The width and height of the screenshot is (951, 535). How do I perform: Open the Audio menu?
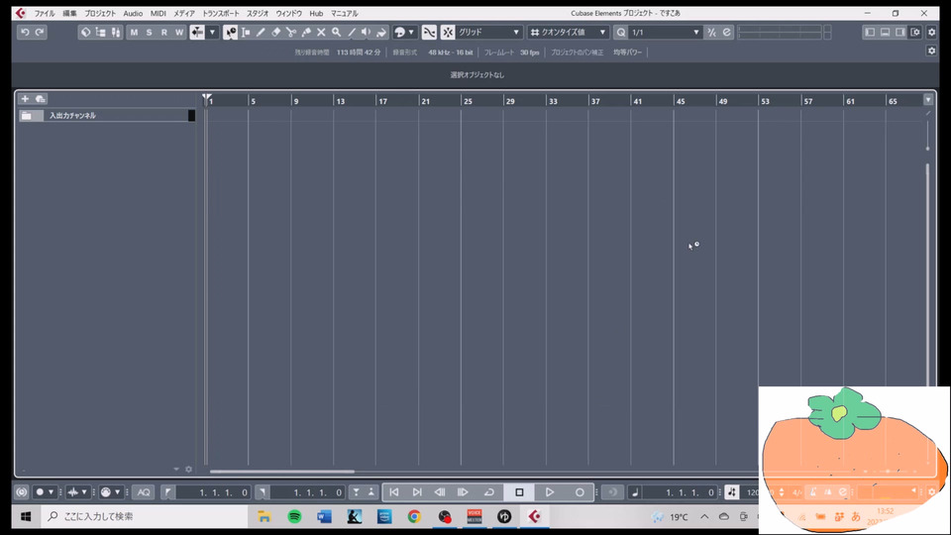(x=133, y=13)
